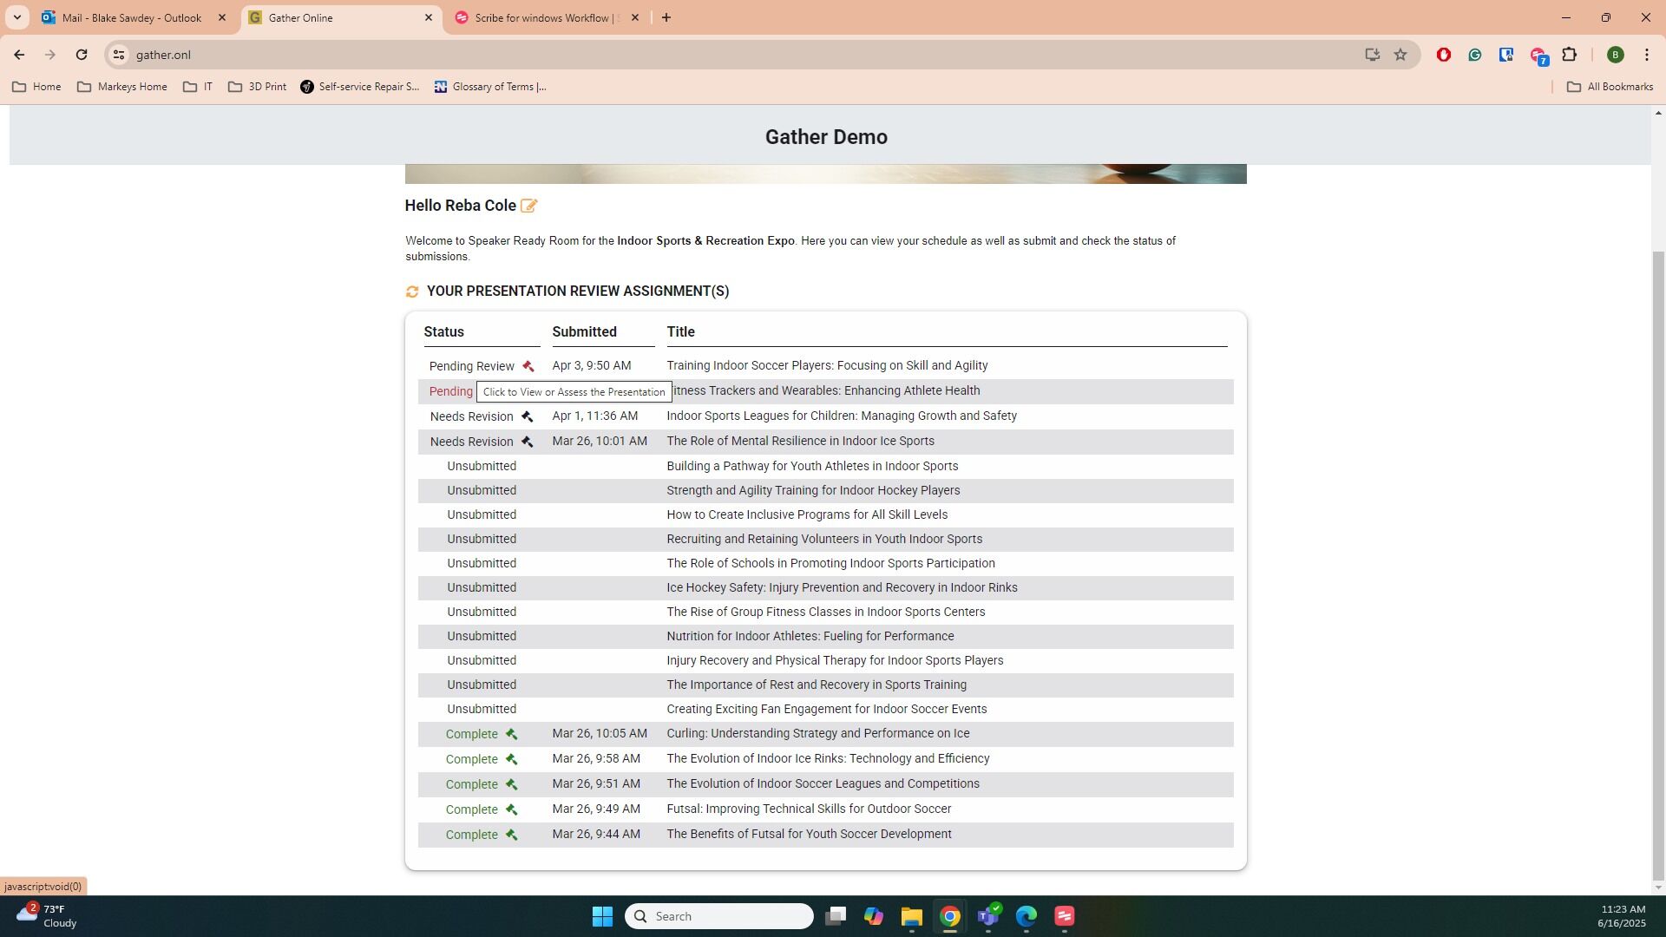This screenshot has height=937, width=1666.
Task: Click green gavel for Benefits of Futsal row
Action: [511, 835]
